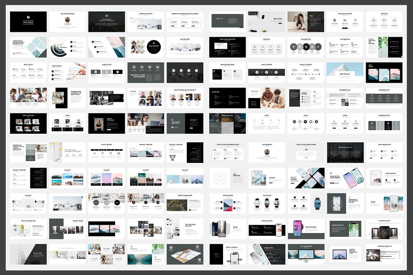413x275 pixels.
Task: Open the Tablet Mockup slide
Action: [384, 178]
